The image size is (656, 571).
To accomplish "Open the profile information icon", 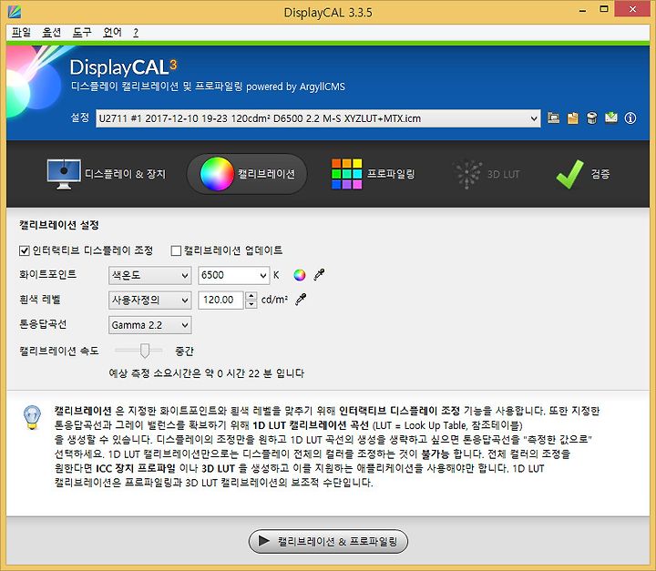I will pos(630,118).
